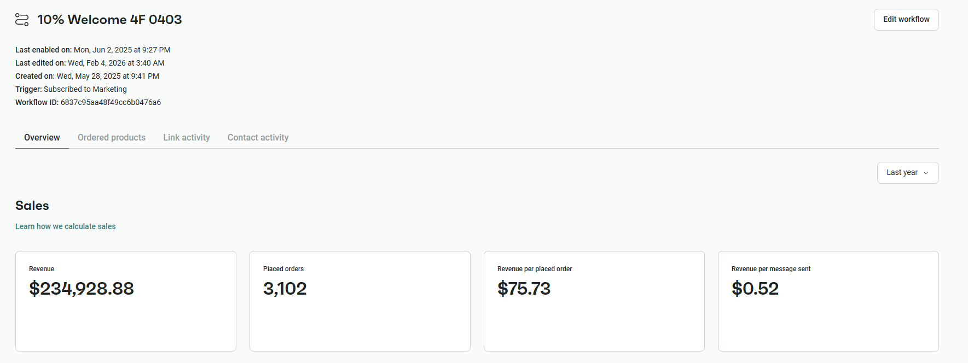
Task: Open the Last year date range dropdown
Action: (x=907, y=172)
